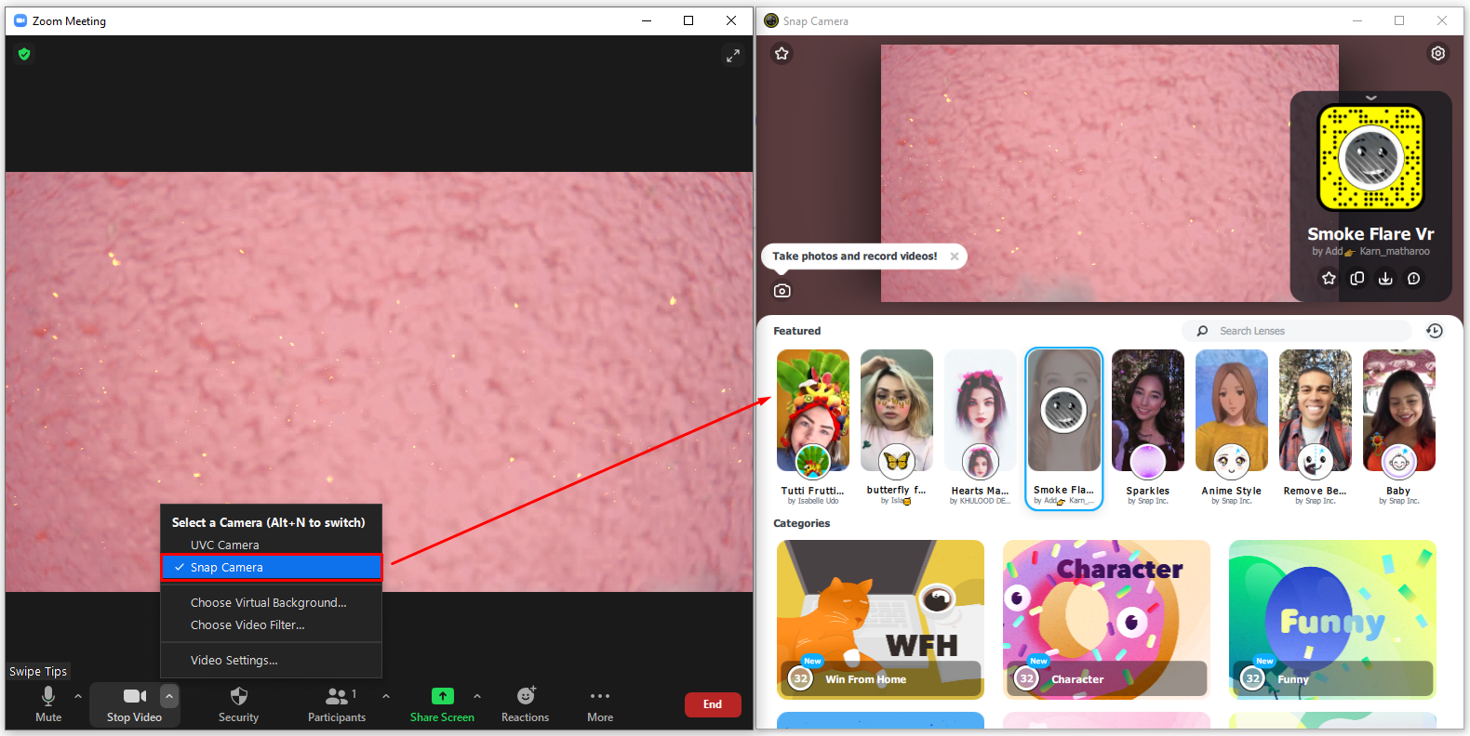Dismiss the Take photos and record videos tip
The image size is (1470, 736).
tap(955, 256)
